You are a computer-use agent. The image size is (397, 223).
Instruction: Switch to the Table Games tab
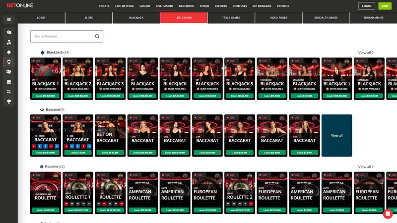(231, 18)
